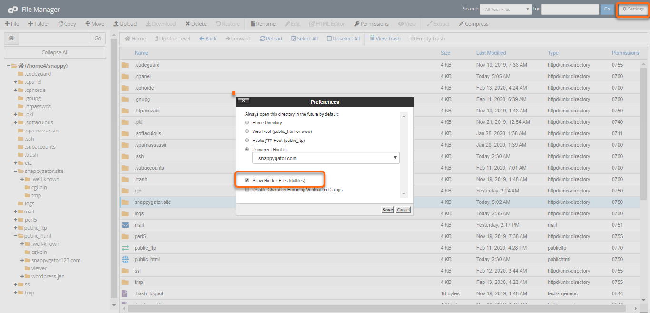Click the home icon beside path field

[x=11, y=39]
